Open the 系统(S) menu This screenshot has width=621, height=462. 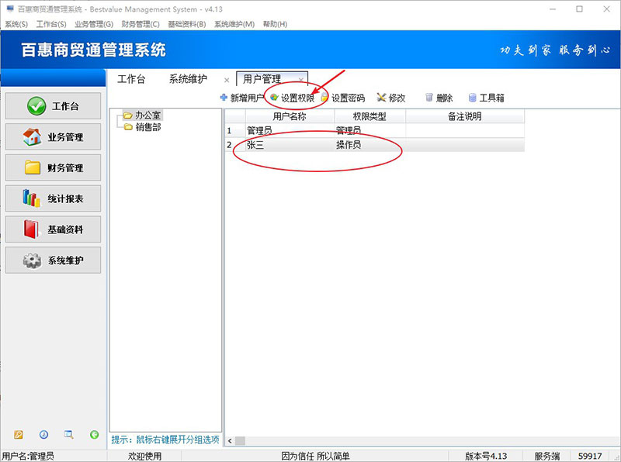[16, 24]
